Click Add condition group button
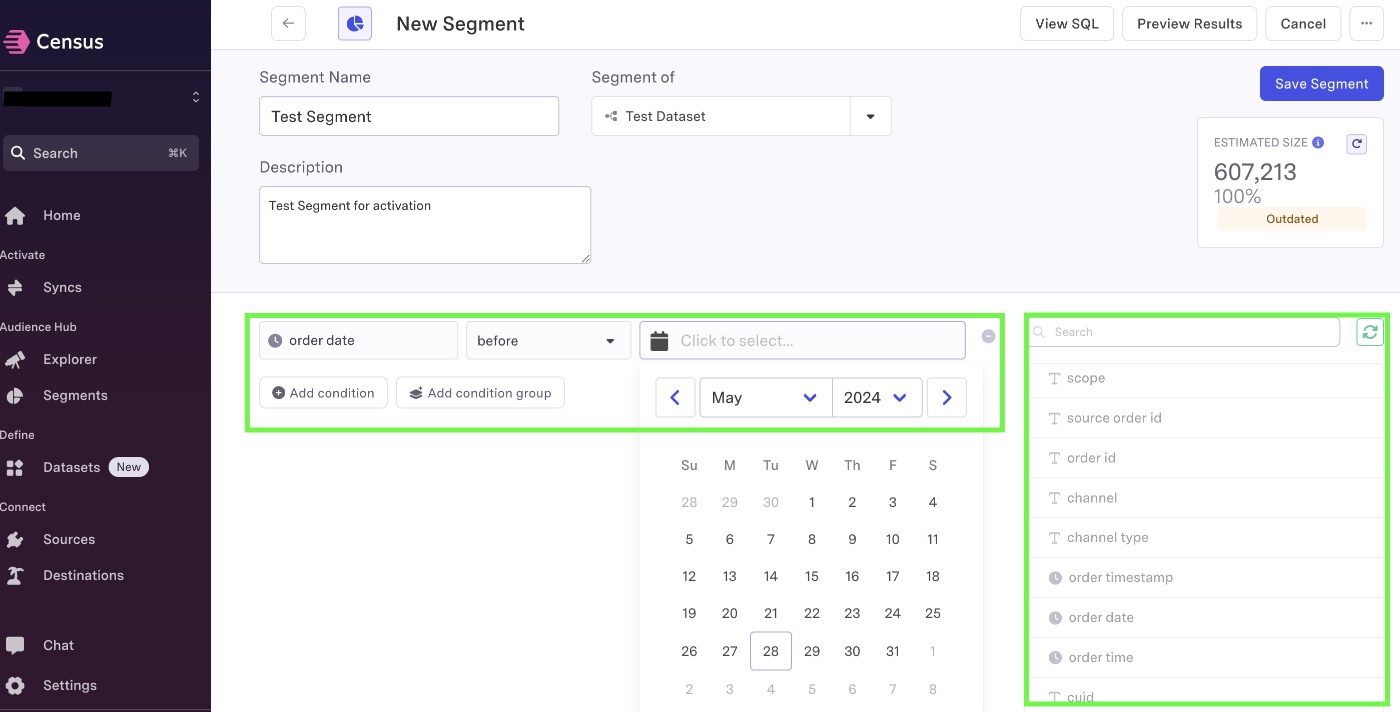Viewport: 1400px width, 712px height. click(x=480, y=392)
